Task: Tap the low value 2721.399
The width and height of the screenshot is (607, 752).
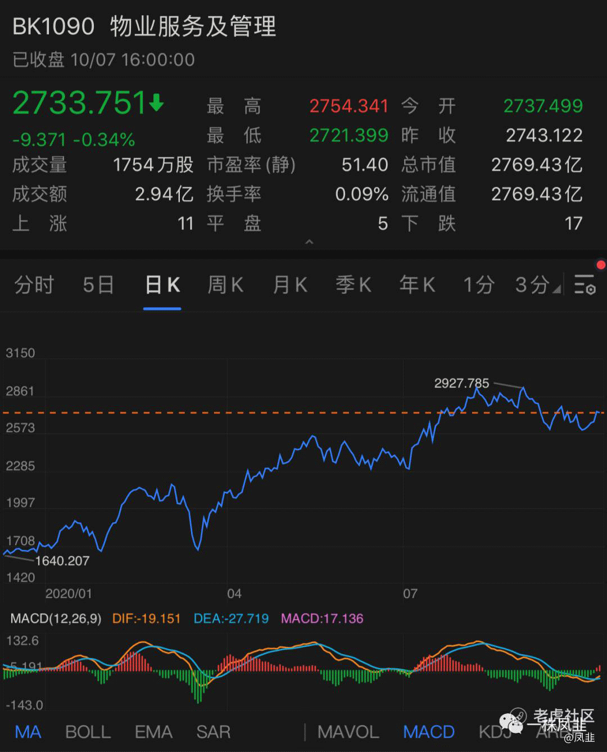Action: 349,135
